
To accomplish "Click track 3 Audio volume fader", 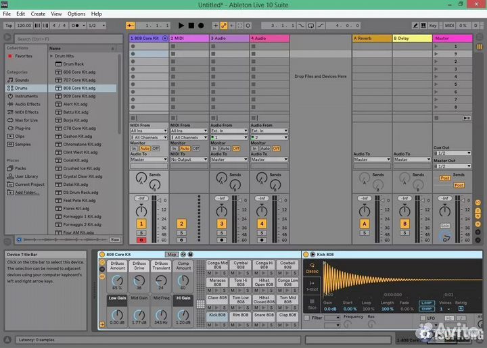I will point(240,201).
